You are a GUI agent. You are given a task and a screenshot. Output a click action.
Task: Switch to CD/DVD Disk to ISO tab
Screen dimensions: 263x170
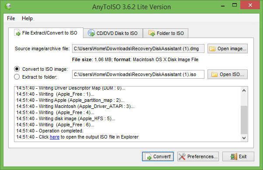[x=113, y=33]
